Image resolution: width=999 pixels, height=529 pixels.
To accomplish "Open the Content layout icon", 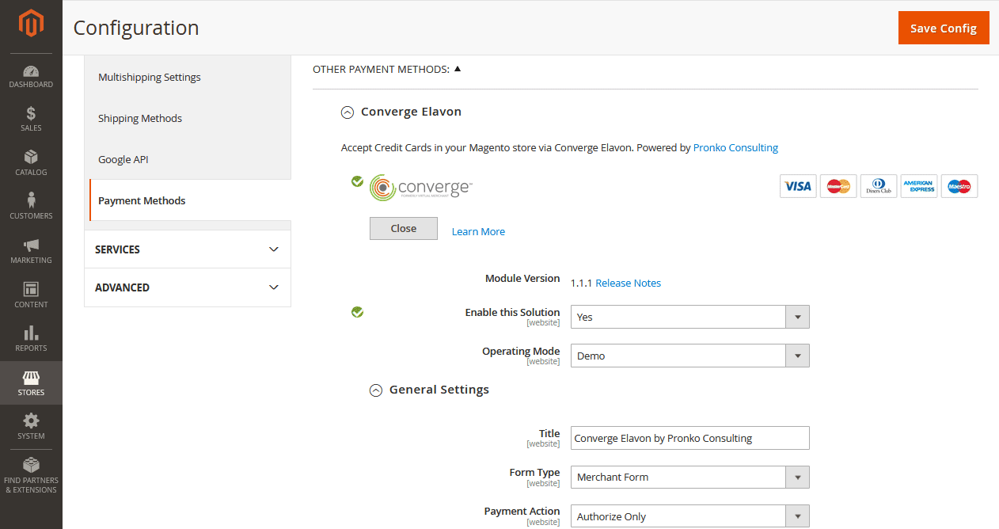I will (x=31, y=291).
